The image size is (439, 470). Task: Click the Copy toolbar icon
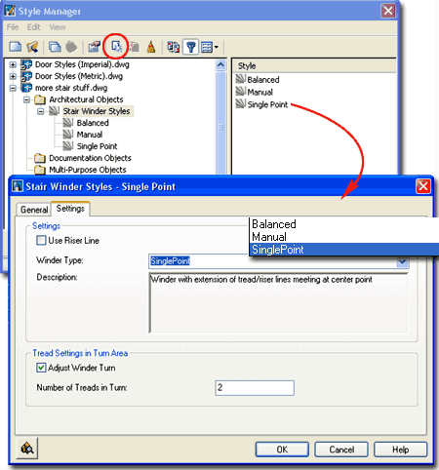click(x=55, y=47)
